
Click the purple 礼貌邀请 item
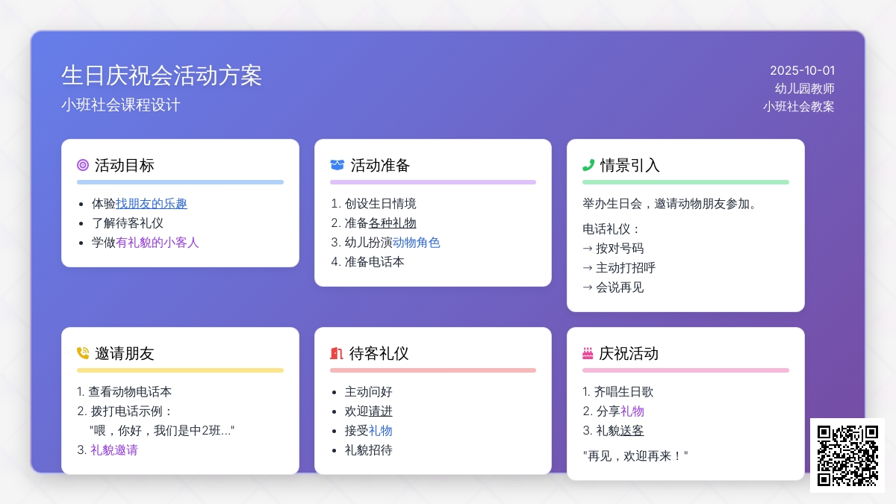point(113,449)
